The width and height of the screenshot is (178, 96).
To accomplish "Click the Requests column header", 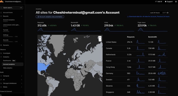I will [x=131, y=37].
